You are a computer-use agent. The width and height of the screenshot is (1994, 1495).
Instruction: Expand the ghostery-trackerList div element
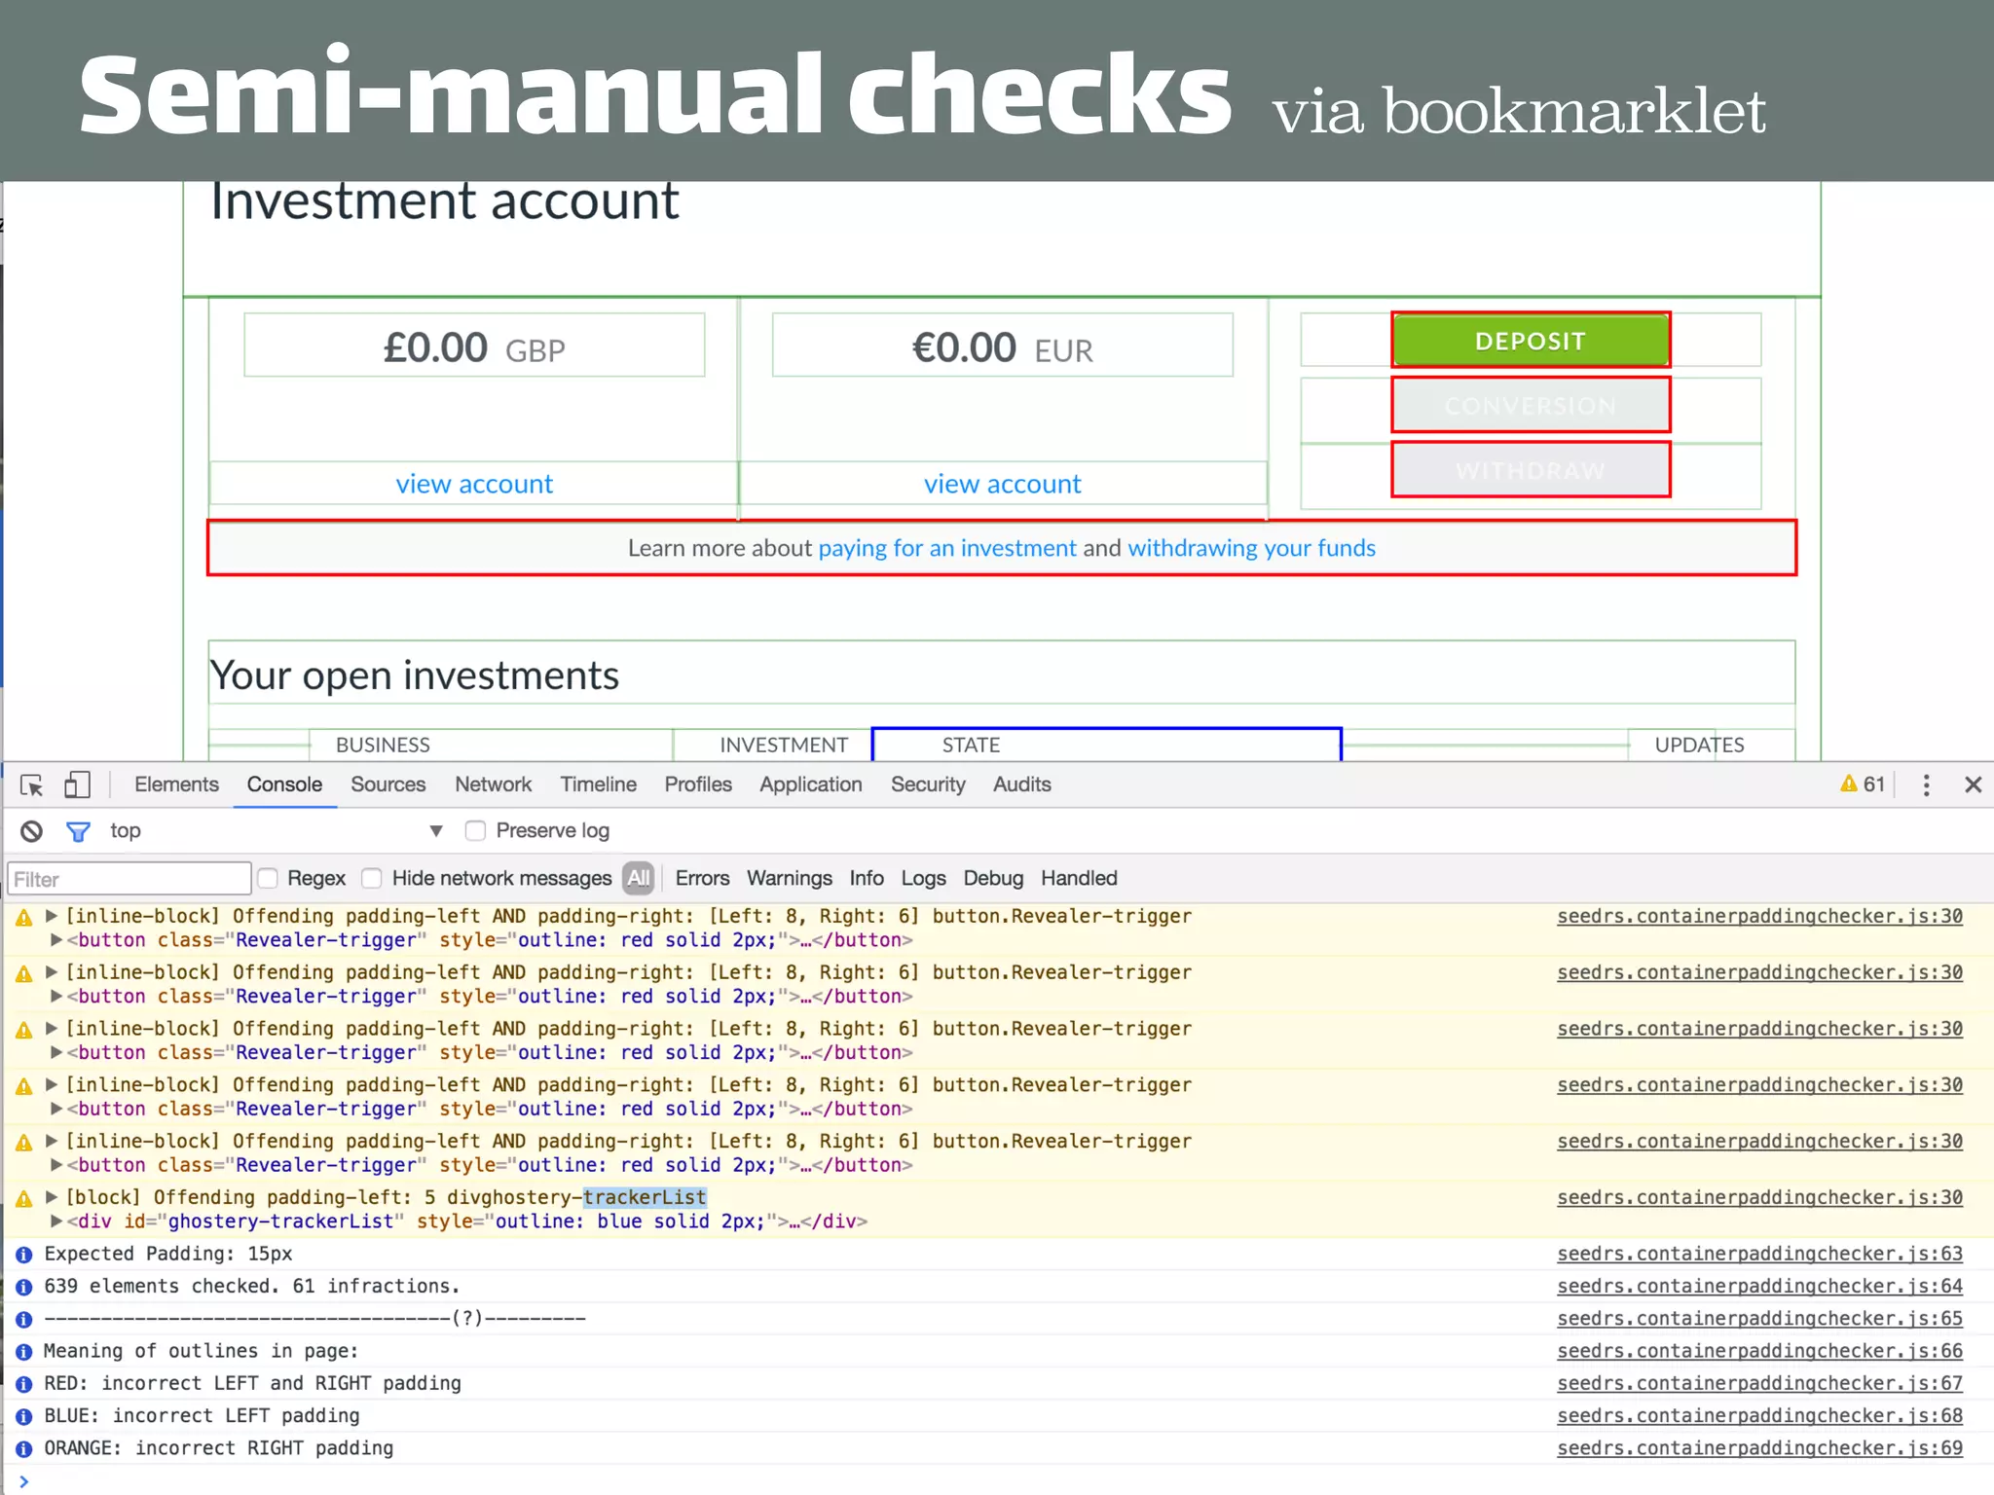point(56,1222)
